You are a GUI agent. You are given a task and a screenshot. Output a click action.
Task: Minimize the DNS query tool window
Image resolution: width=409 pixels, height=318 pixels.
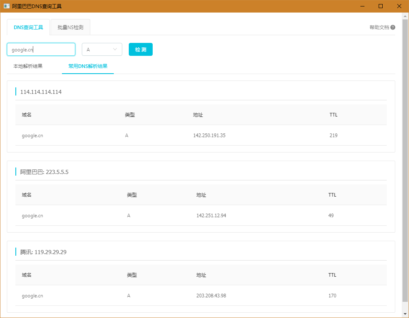click(362, 6)
